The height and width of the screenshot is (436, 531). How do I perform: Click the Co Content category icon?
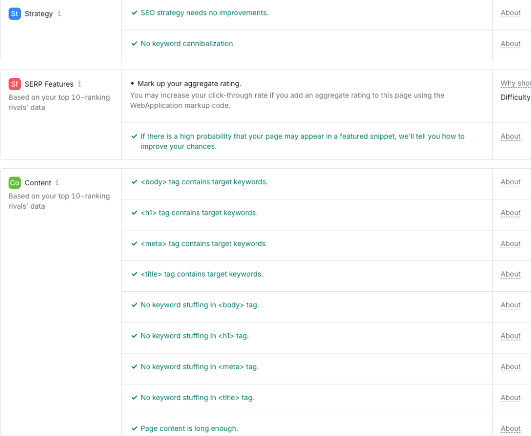[14, 183]
